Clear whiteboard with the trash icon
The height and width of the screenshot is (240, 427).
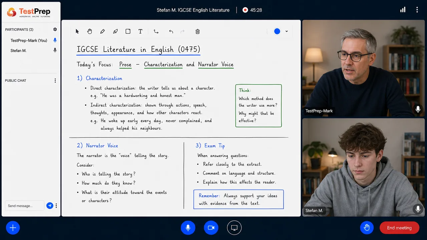[x=197, y=31]
